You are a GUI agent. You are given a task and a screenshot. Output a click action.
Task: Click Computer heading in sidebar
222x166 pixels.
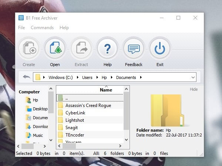pos(29,92)
